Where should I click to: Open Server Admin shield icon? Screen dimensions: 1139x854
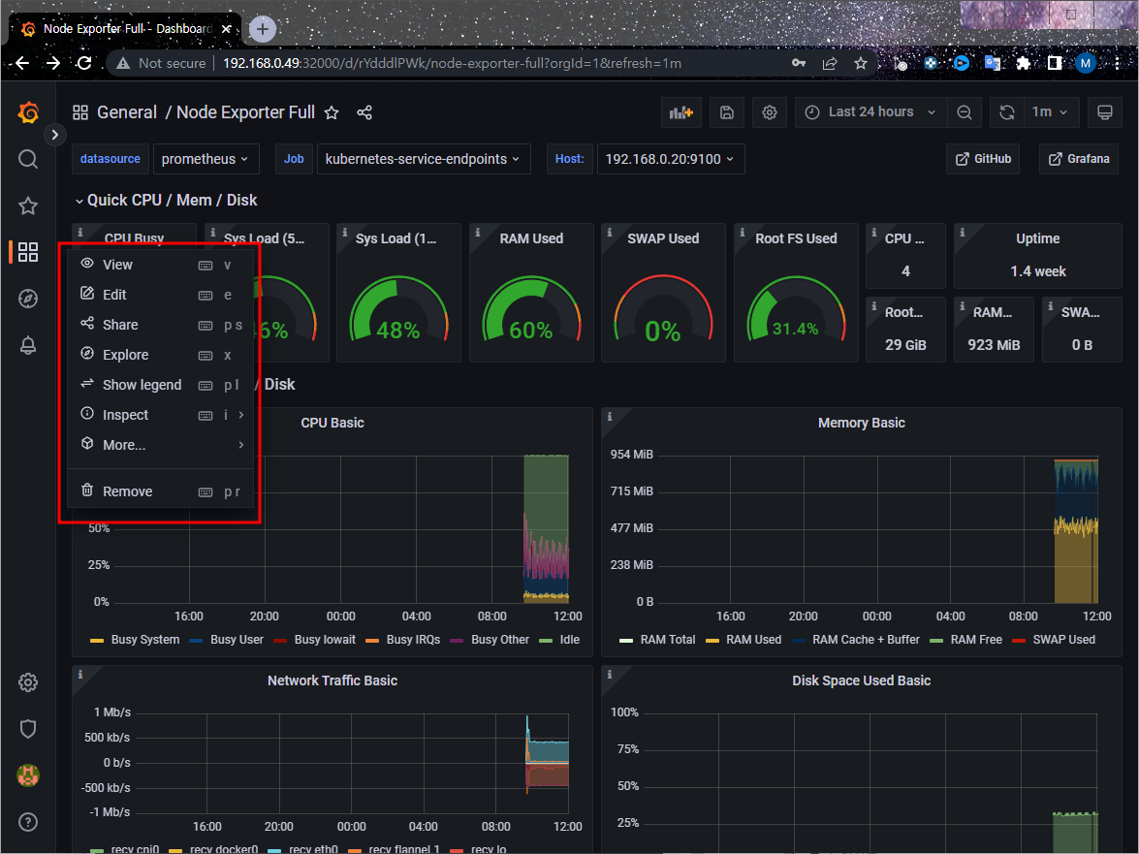pyautogui.click(x=27, y=728)
